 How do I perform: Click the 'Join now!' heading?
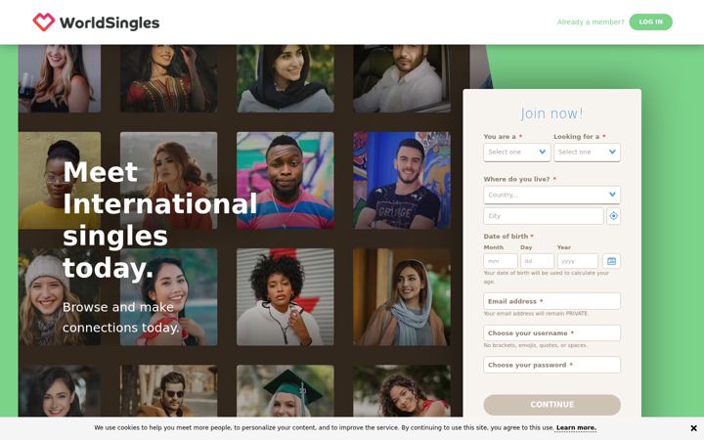(551, 113)
